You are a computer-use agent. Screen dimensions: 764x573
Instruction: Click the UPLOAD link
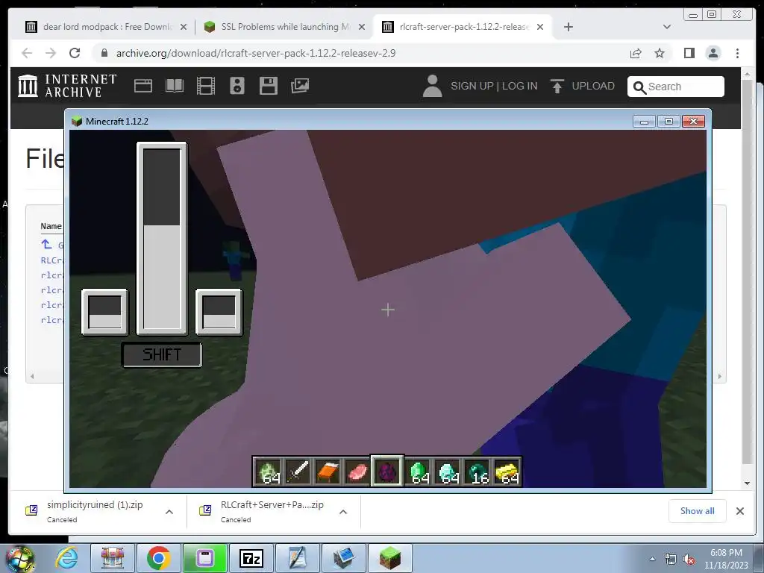coord(593,87)
